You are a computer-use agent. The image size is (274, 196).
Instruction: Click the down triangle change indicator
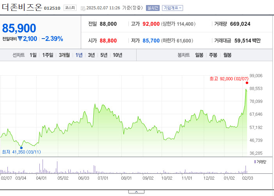[x=20, y=39]
